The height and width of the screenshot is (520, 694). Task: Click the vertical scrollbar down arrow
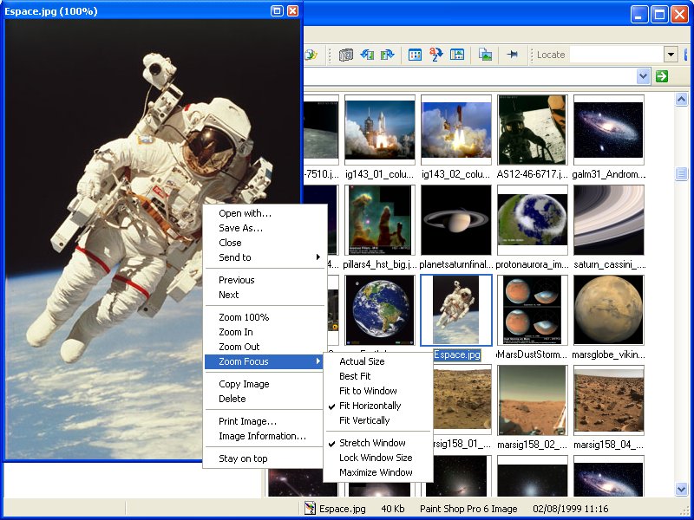681,488
